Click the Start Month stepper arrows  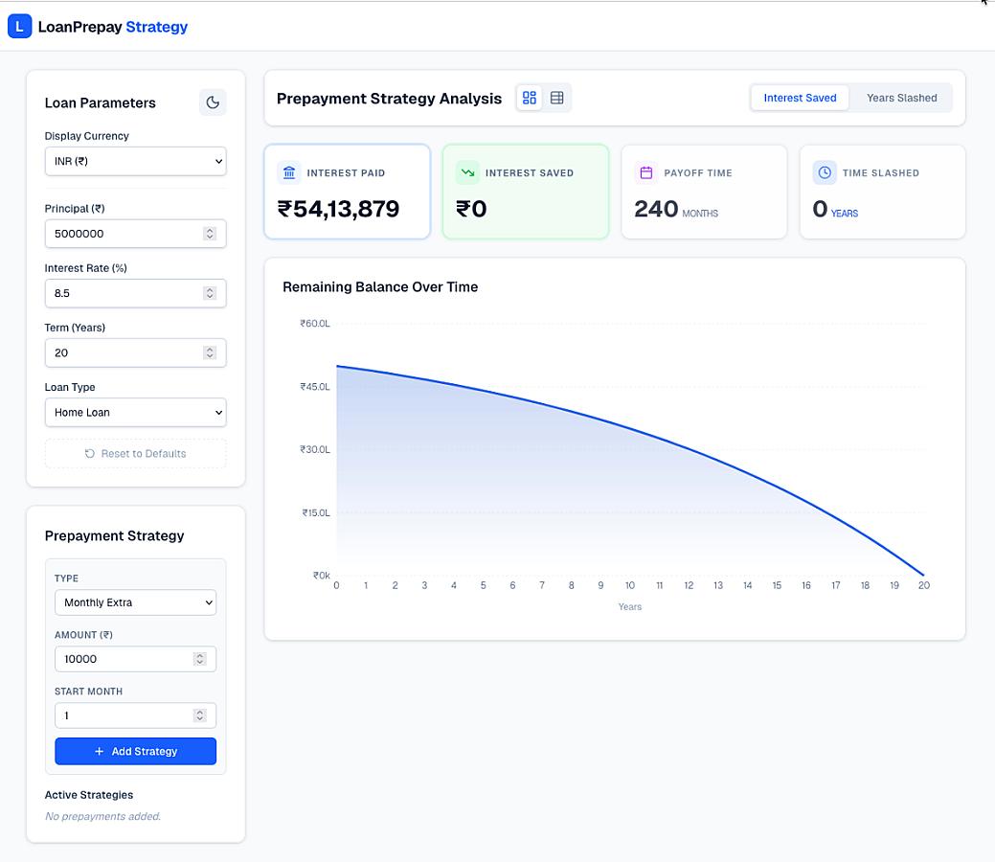click(x=200, y=715)
